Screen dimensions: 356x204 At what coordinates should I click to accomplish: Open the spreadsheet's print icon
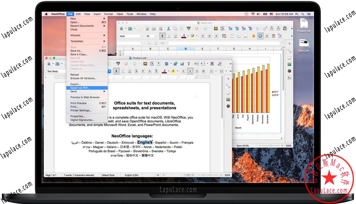[x=154, y=28]
